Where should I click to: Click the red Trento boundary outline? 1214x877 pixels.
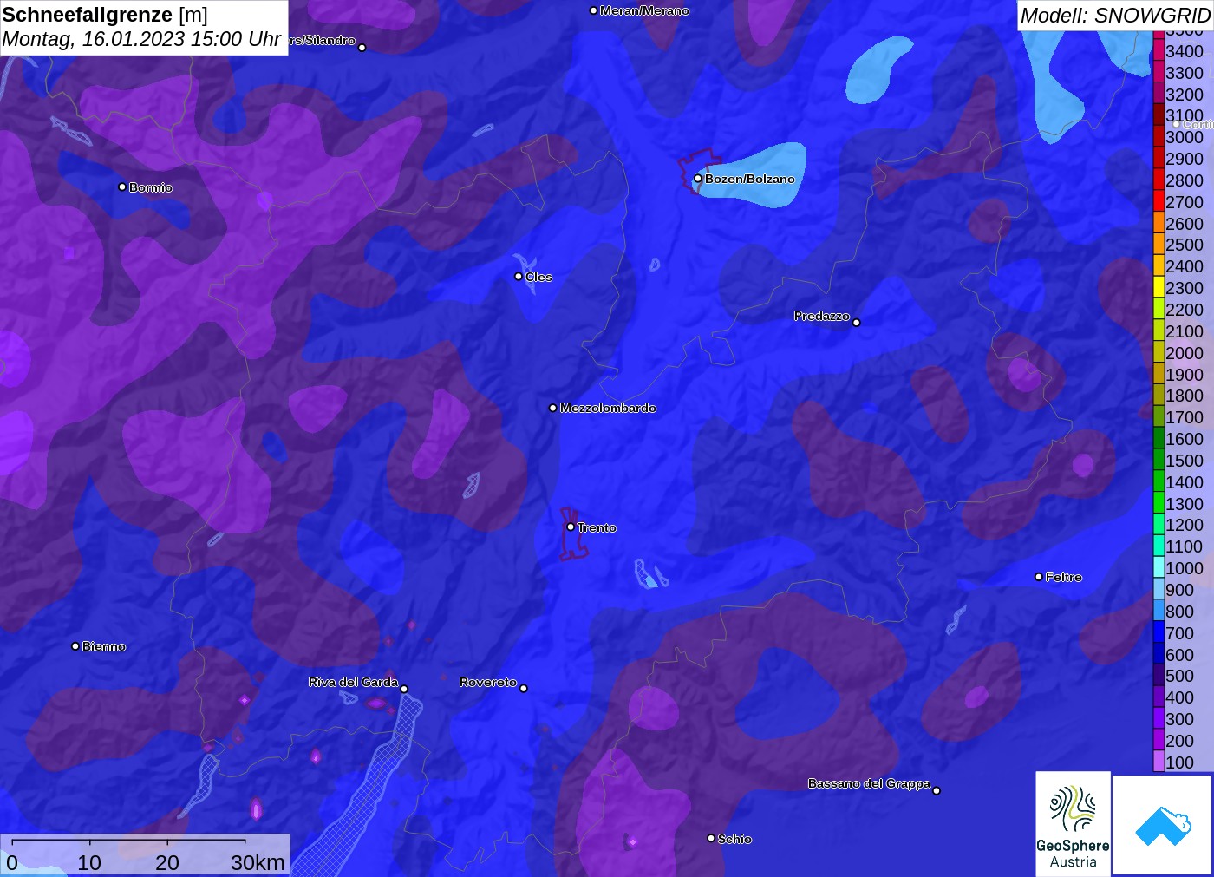(x=573, y=535)
